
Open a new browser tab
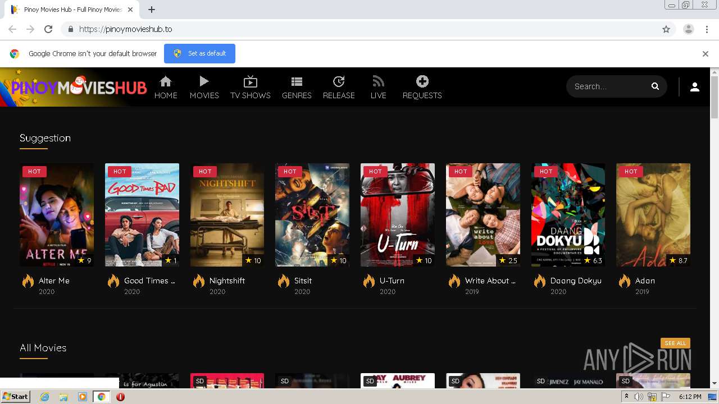pyautogui.click(x=152, y=10)
